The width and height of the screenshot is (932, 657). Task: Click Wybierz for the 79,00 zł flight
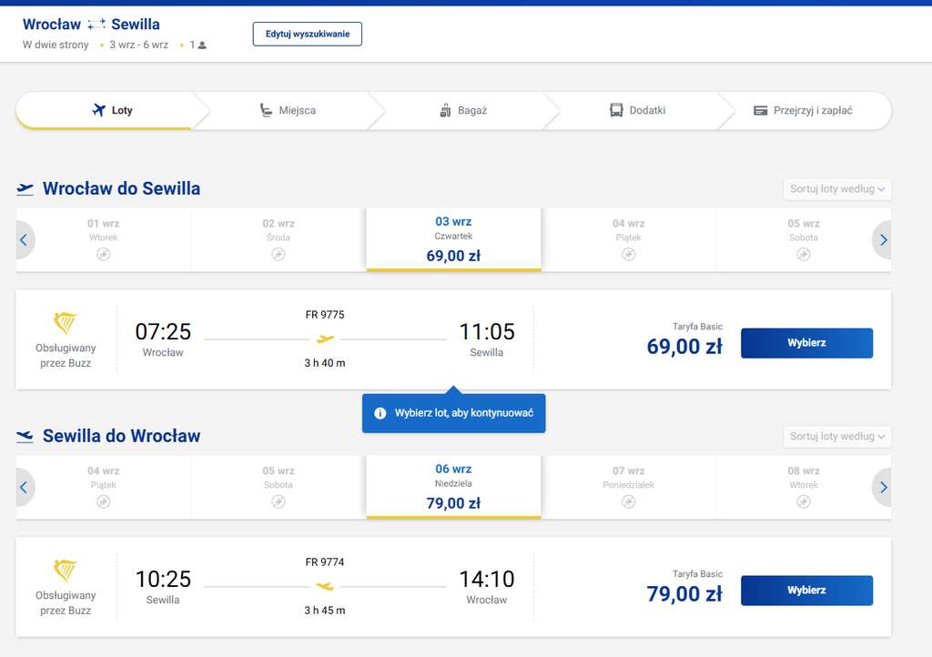coord(806,590)
